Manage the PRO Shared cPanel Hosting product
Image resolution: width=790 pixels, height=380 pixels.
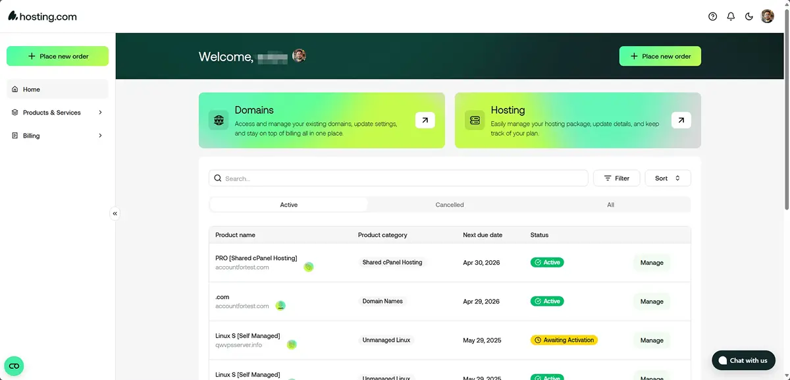tap(650, 262)
